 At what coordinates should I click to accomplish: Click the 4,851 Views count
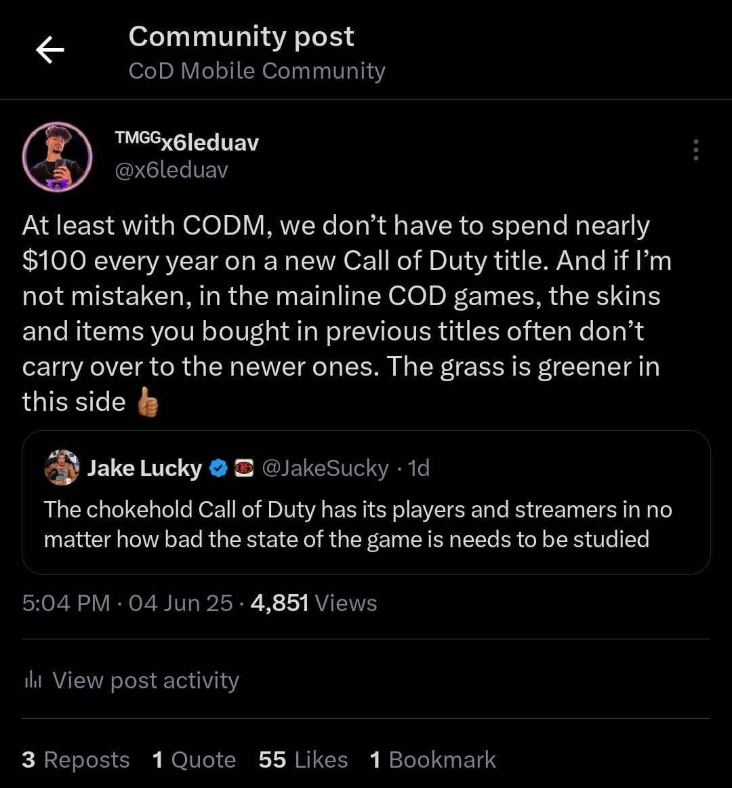coord(314,603)
